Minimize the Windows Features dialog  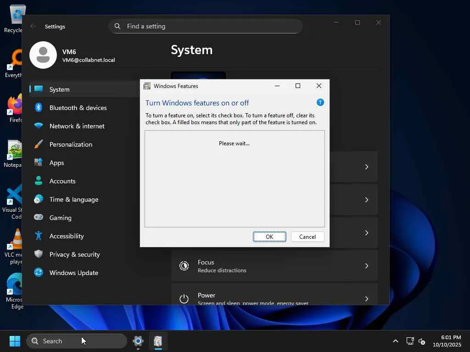(x=277, y=86)
